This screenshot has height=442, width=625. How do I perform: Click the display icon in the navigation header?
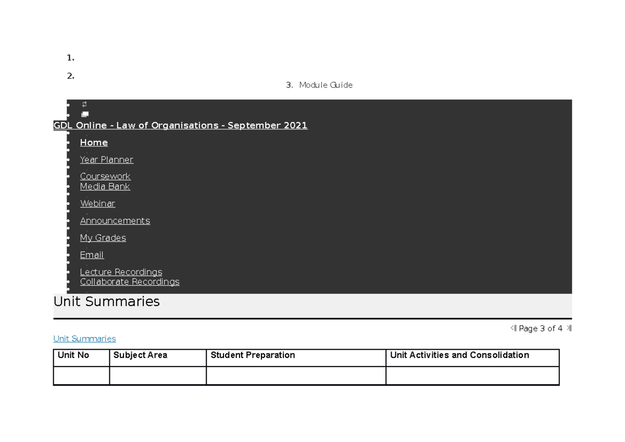[x=84, y=114]
